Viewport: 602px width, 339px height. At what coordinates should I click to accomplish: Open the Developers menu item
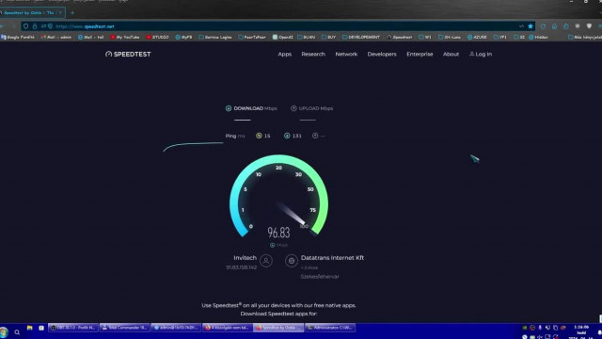[x=382, y=55]
